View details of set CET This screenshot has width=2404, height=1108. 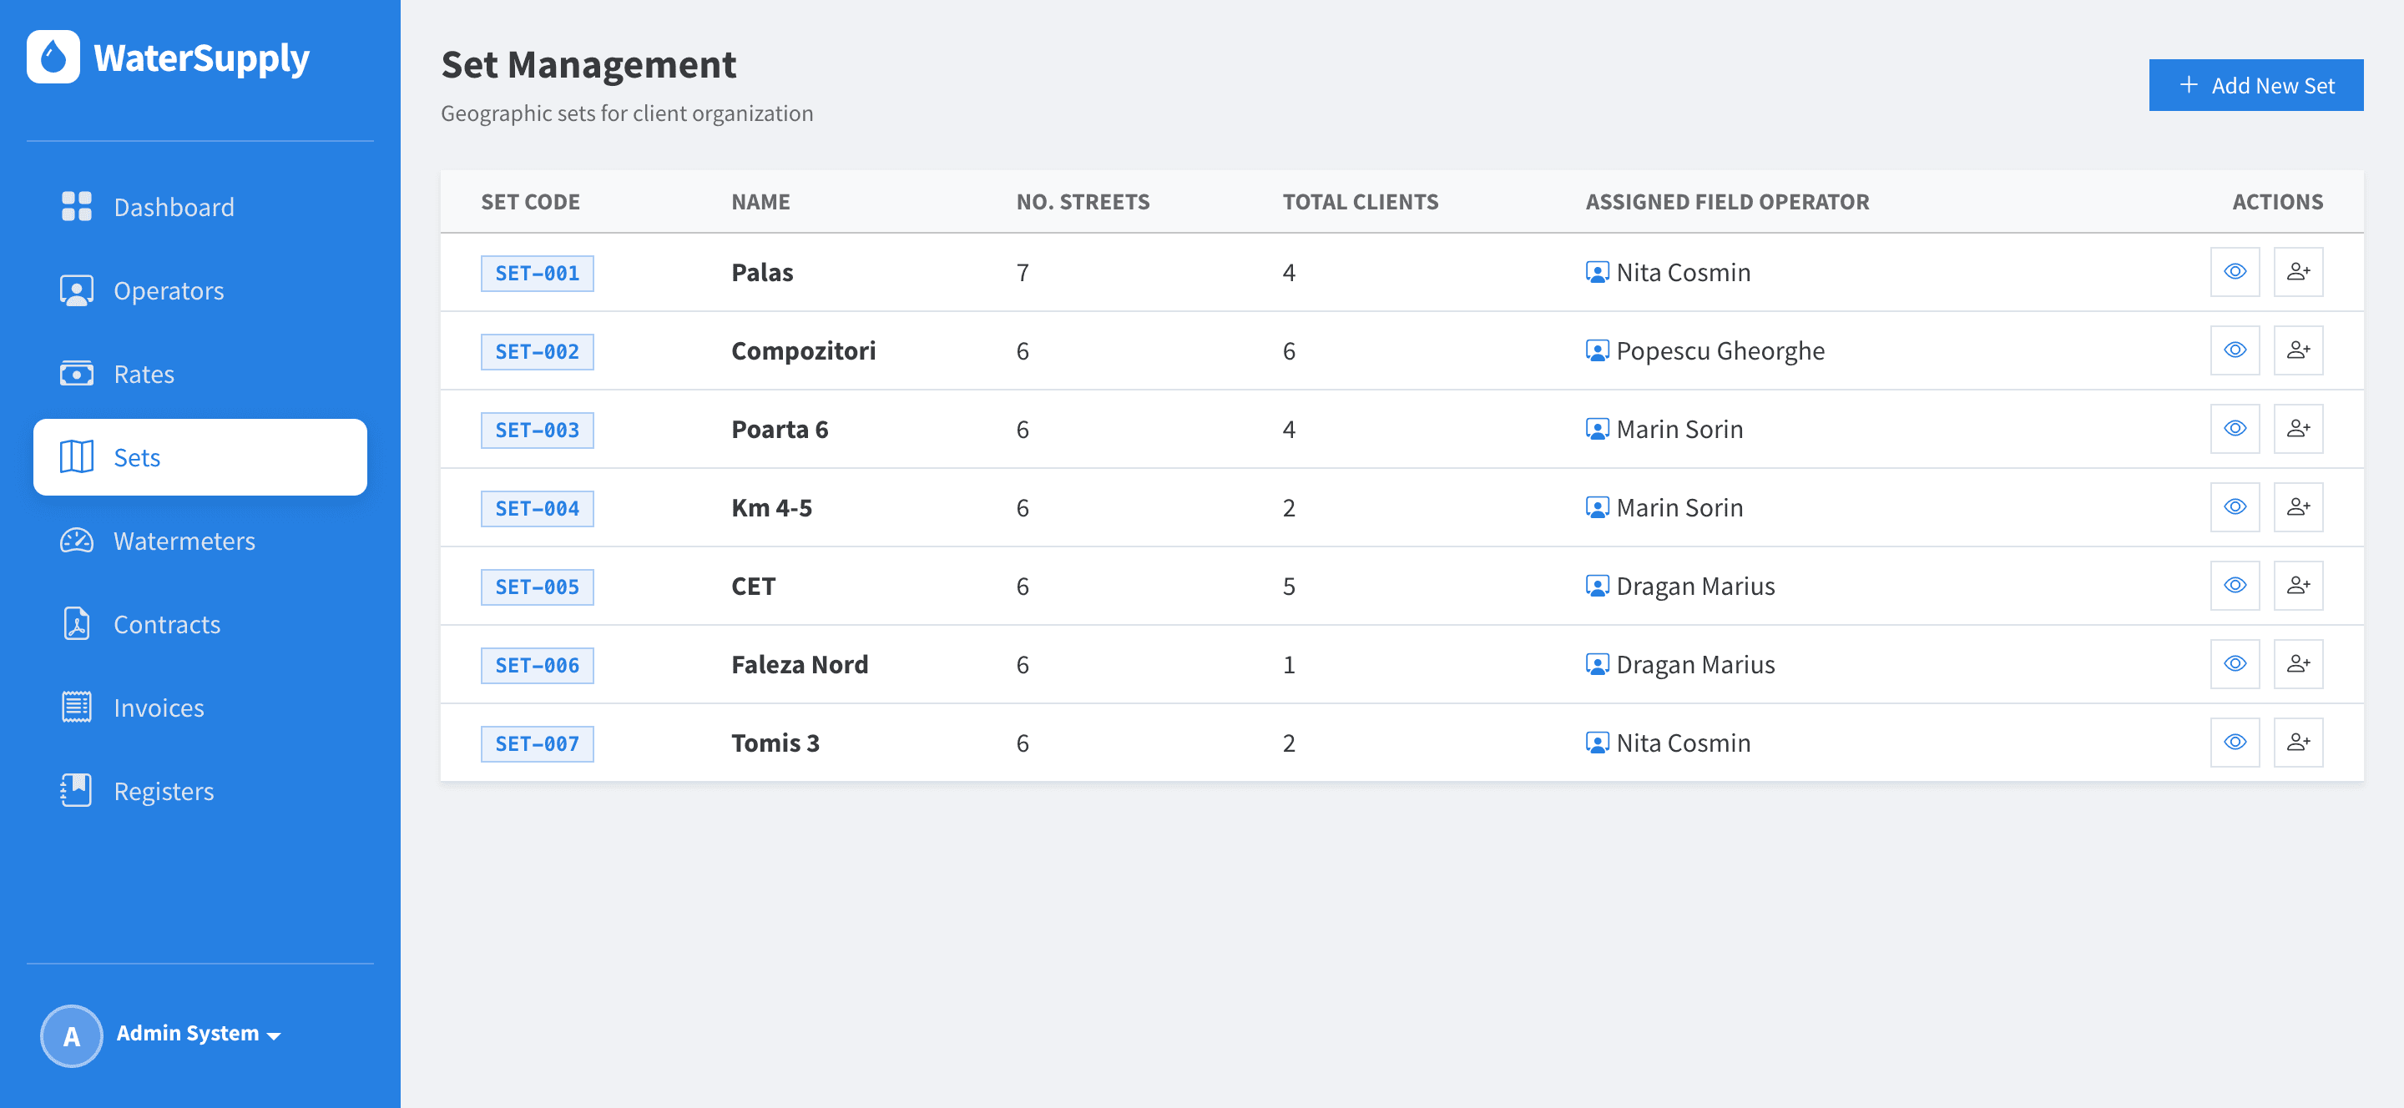(2235, 585)
